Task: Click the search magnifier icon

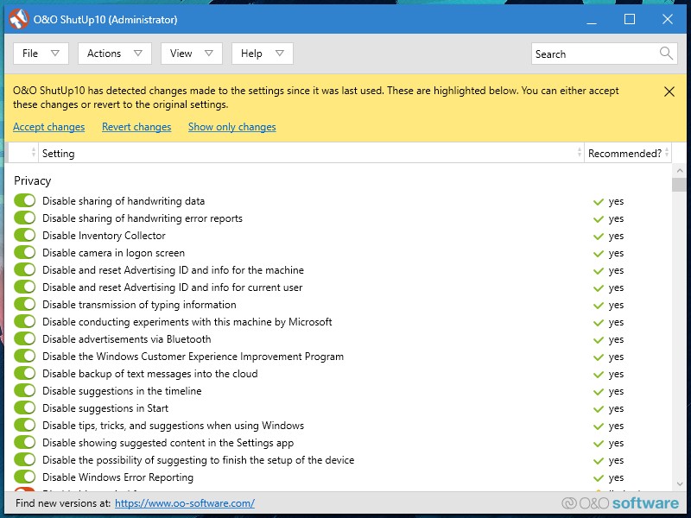Action: click(666, 54)
